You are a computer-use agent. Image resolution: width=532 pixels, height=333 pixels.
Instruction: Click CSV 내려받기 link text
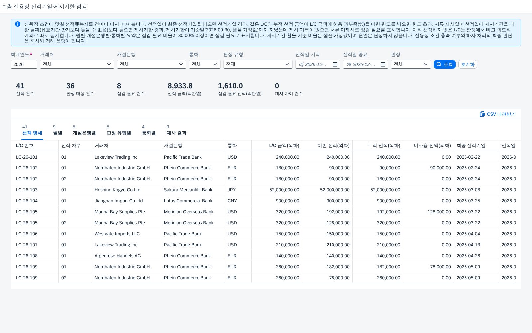[501, 114]
